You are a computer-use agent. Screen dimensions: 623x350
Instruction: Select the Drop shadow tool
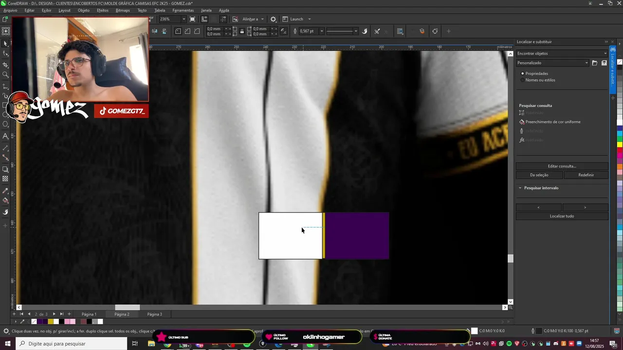(6, 169)
